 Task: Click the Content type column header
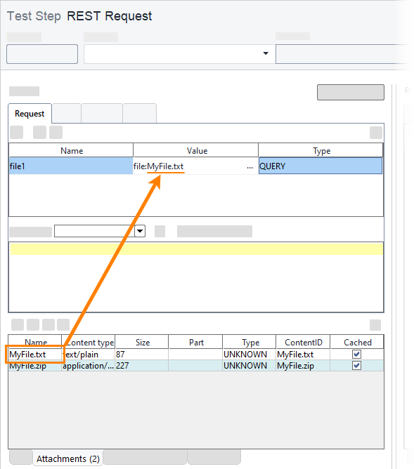[88, 342]
